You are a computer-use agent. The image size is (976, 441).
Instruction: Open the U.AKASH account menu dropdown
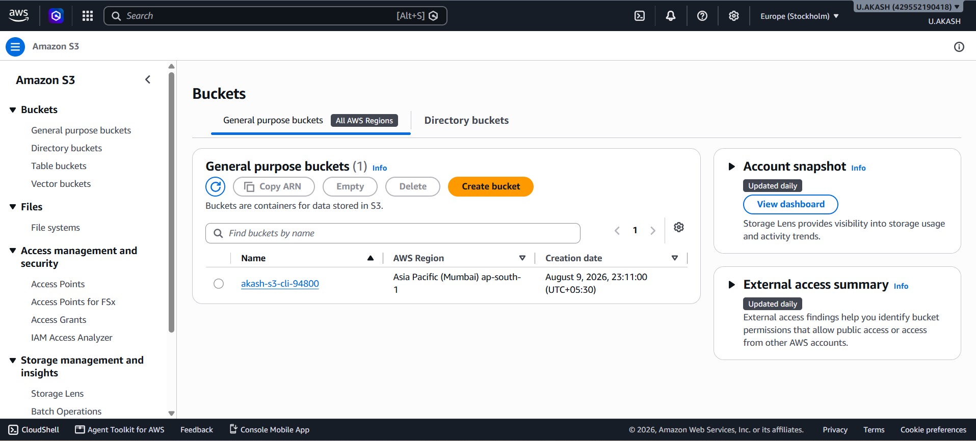tap(908, 7)
